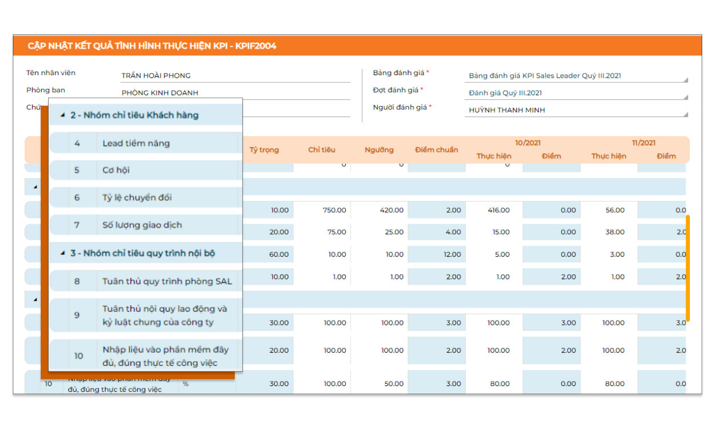Click the 'Tên nhân viên' field
This screenshot has height=429, width=715.
click(x=235, y=76)
